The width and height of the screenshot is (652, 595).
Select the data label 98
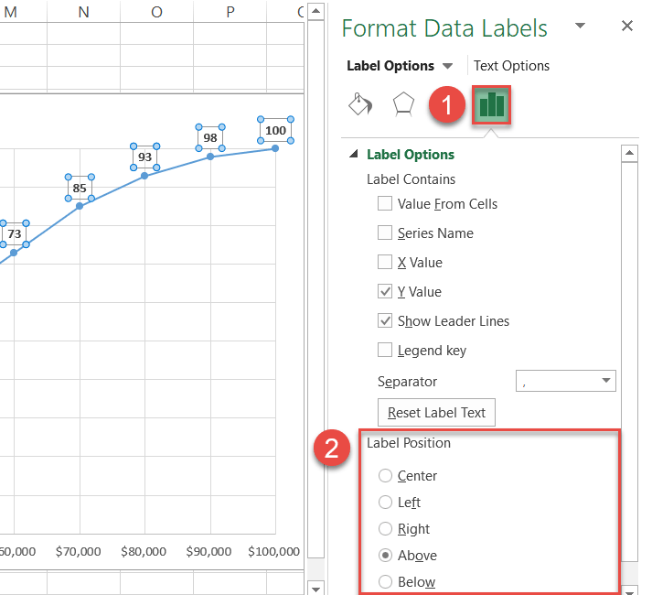coord(210,137)
